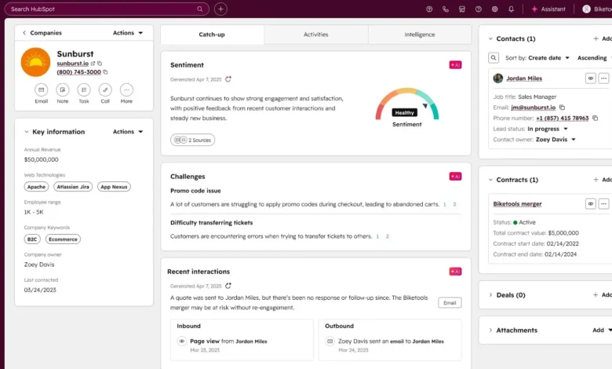The width and height of the screenshot is (612, 369).
Task: Click the Note icon under Sunburst
Action: pos(62,90)
